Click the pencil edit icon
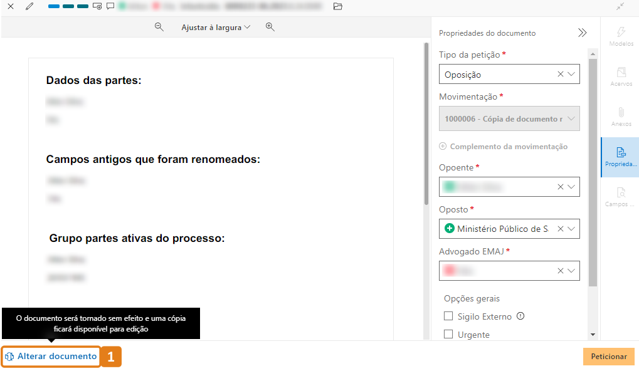 pyautogui.click(x=29, y=6)
